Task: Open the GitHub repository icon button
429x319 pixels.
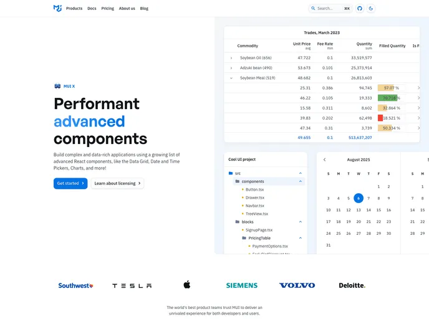Action: (x=360, y=9)
